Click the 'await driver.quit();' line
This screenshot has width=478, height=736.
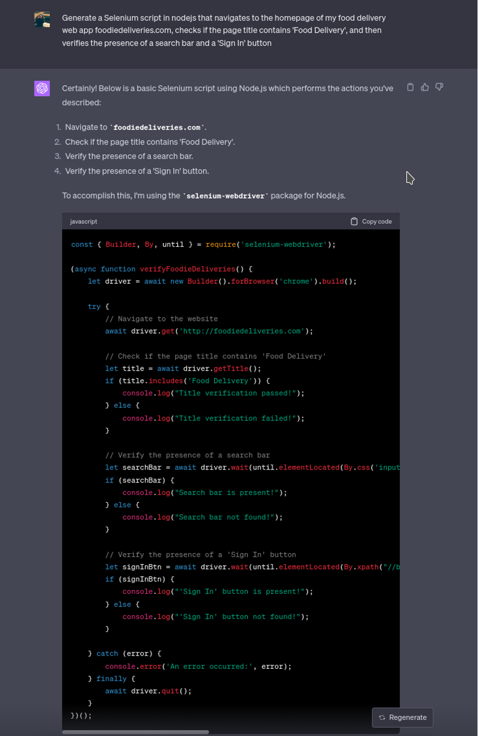(x=149, y=691)
